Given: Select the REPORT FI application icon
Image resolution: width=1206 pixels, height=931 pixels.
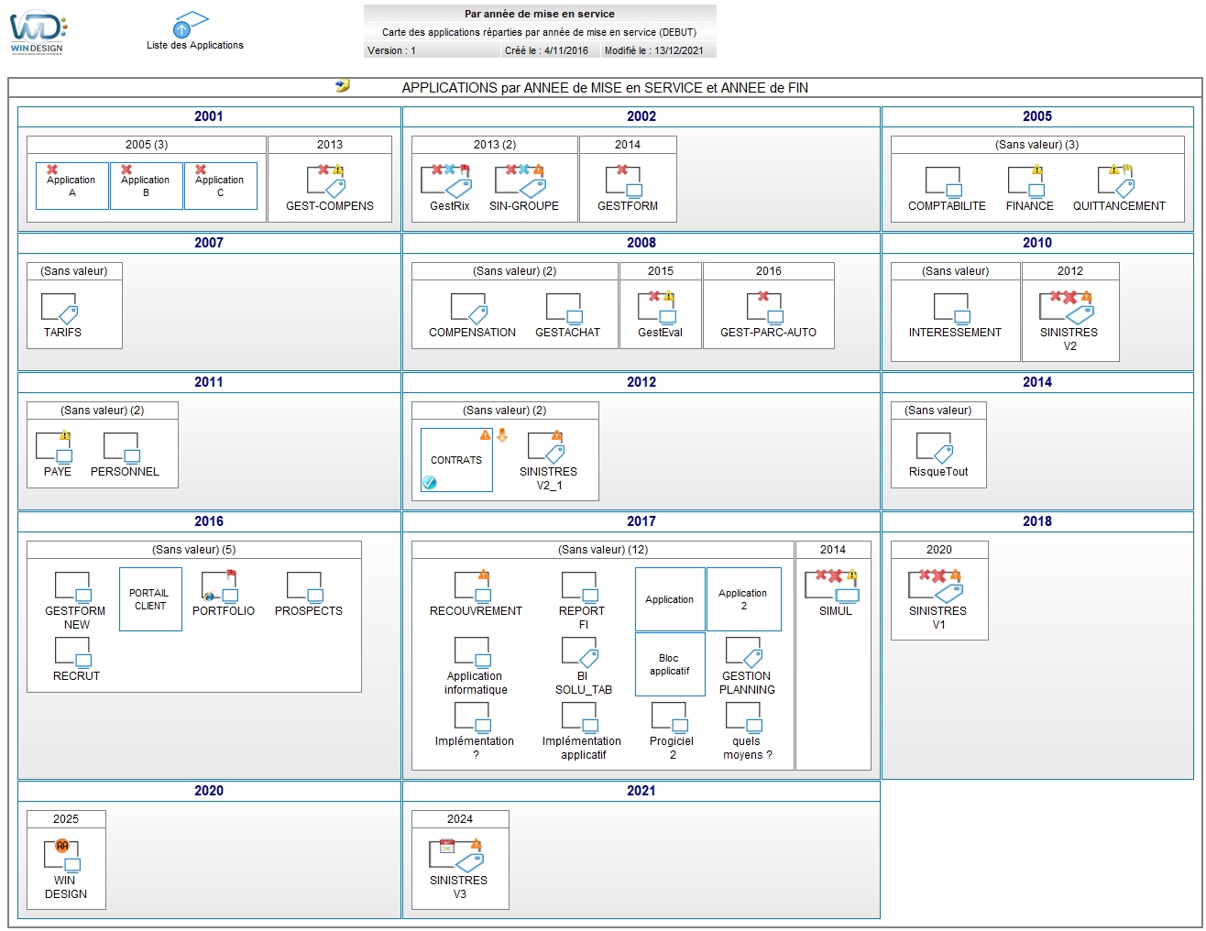Looking at the screenshot, I should (581, 586).
